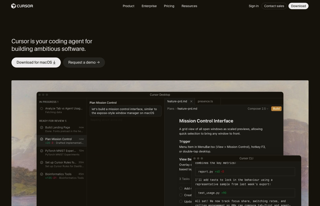Viewport: 320px width, 206px height.
Task: Click the Trigger subheading in document
Action: [185, 141]
